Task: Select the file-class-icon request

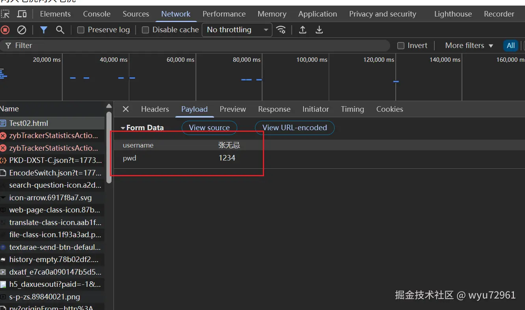Action: [x=52, y=235]
